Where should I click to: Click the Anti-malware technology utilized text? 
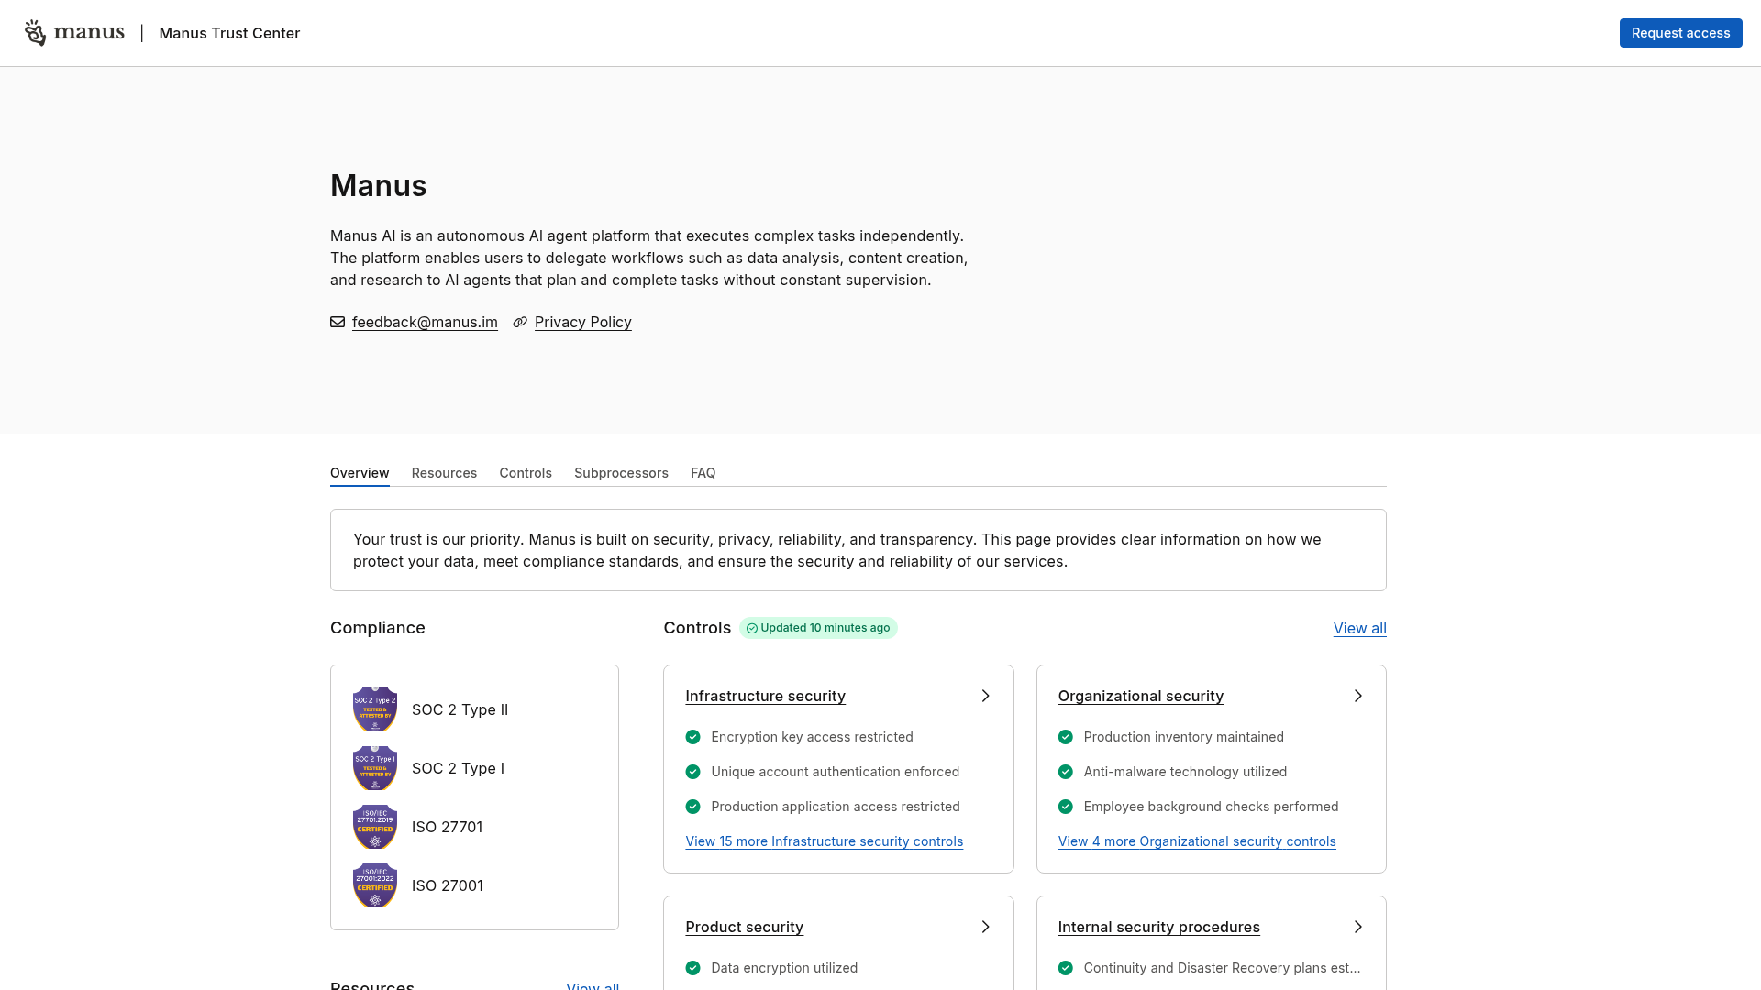coord(1185,772)
